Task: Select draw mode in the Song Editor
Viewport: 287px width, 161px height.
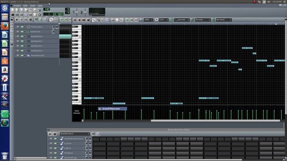Action: [x=51, y=20]
